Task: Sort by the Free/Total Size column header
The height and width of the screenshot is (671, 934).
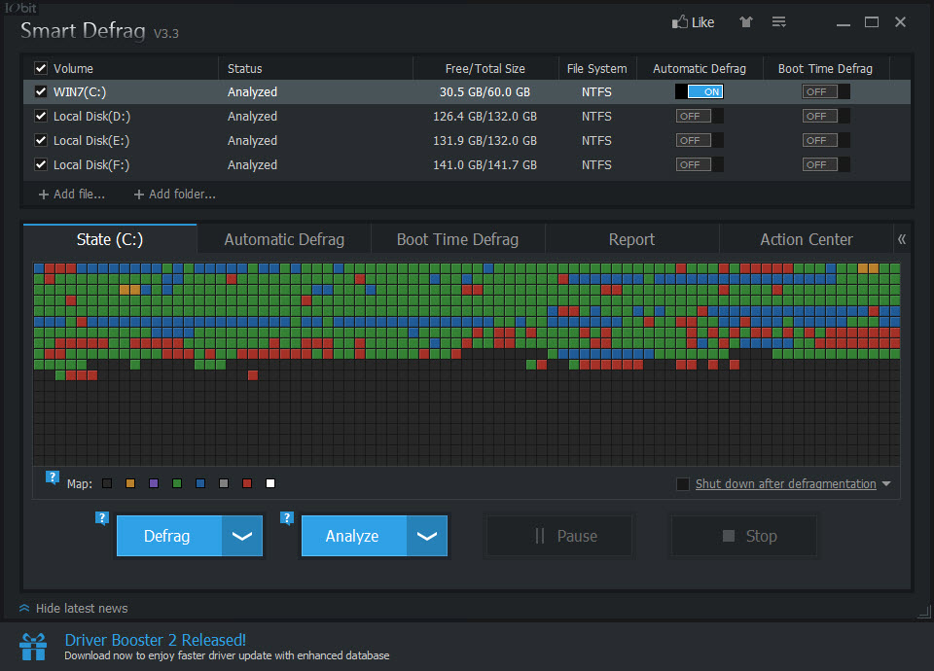Action: coord(485,68)
